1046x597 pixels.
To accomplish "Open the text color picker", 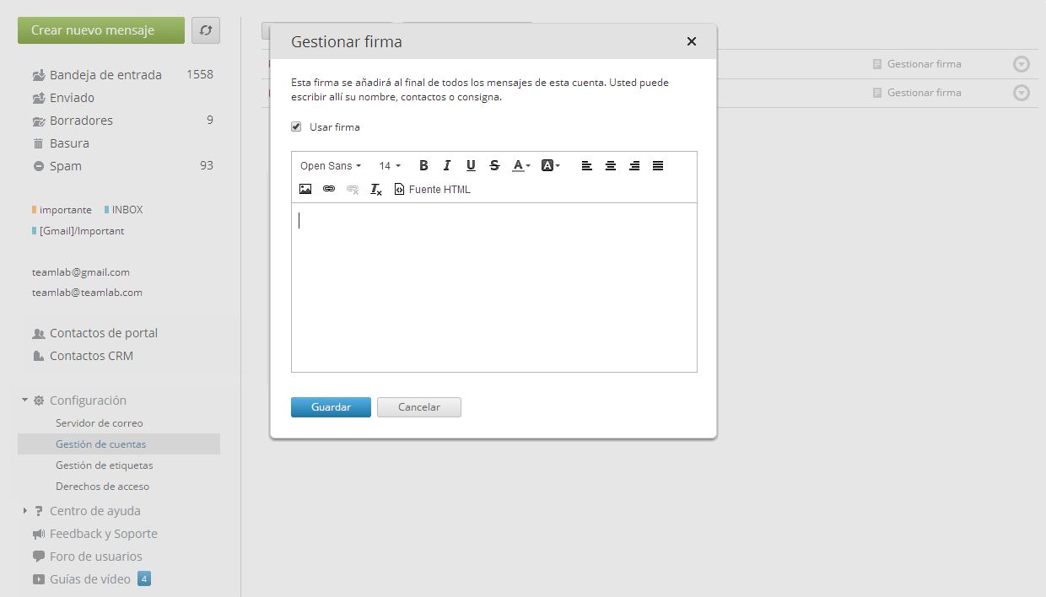I will [x=521, y=165].
